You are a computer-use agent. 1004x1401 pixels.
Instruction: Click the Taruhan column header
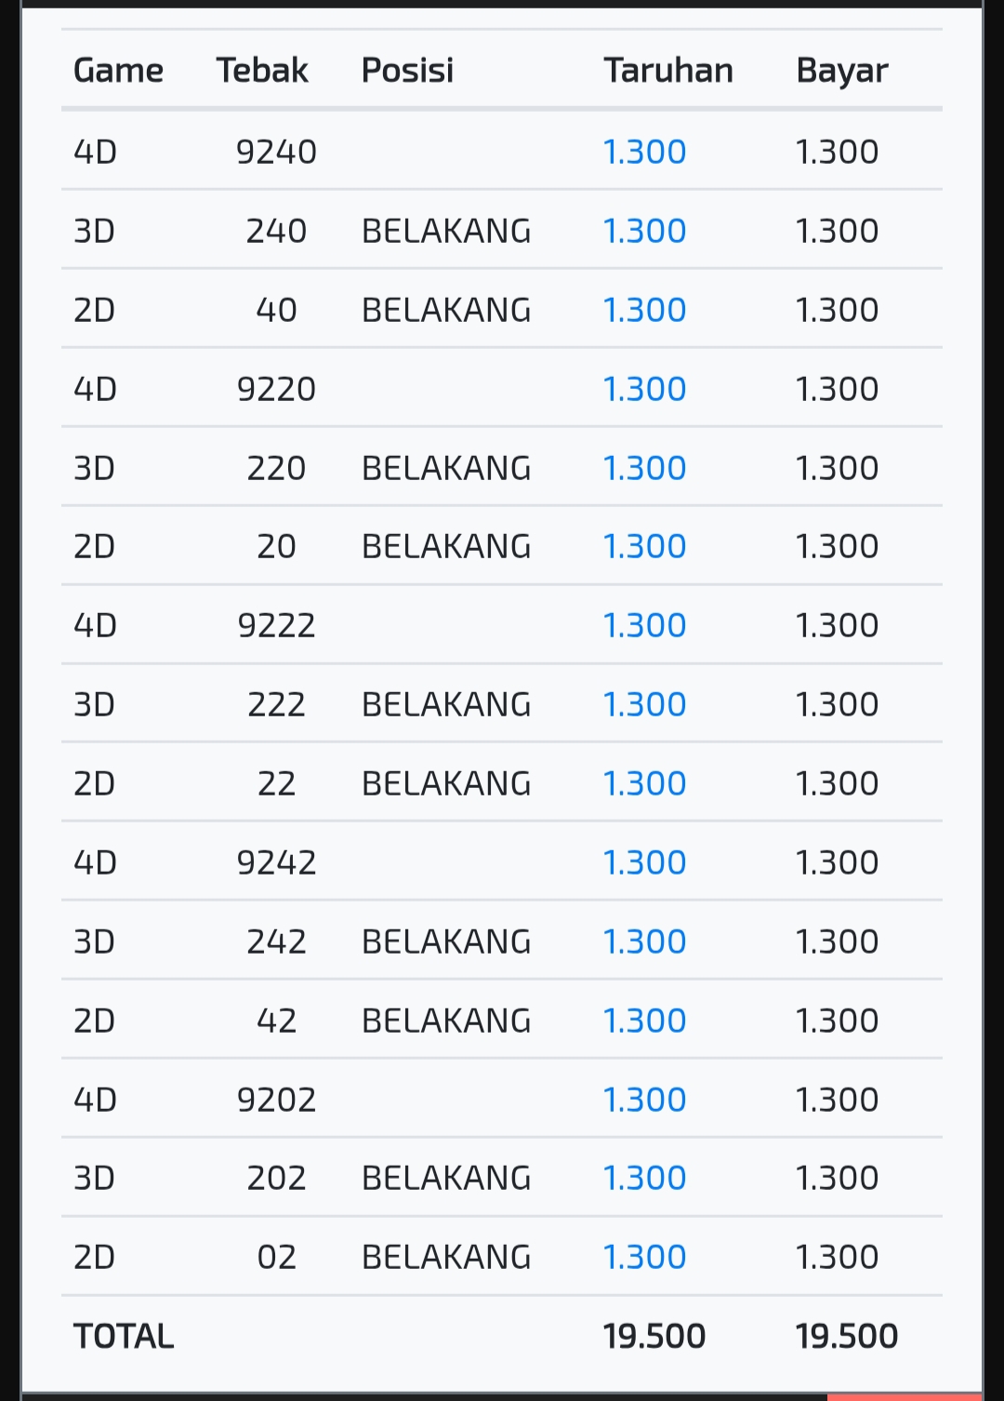click(668, 71)
